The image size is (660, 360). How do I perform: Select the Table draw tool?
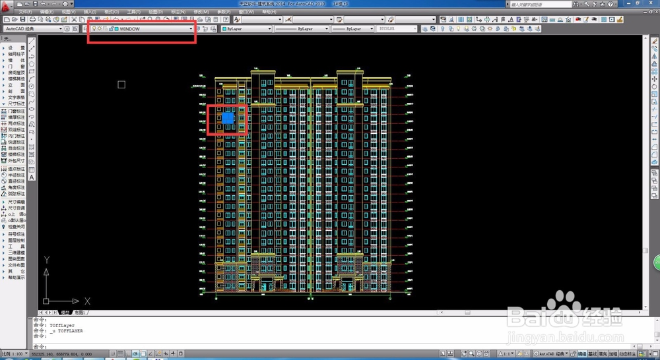[32, 169]
